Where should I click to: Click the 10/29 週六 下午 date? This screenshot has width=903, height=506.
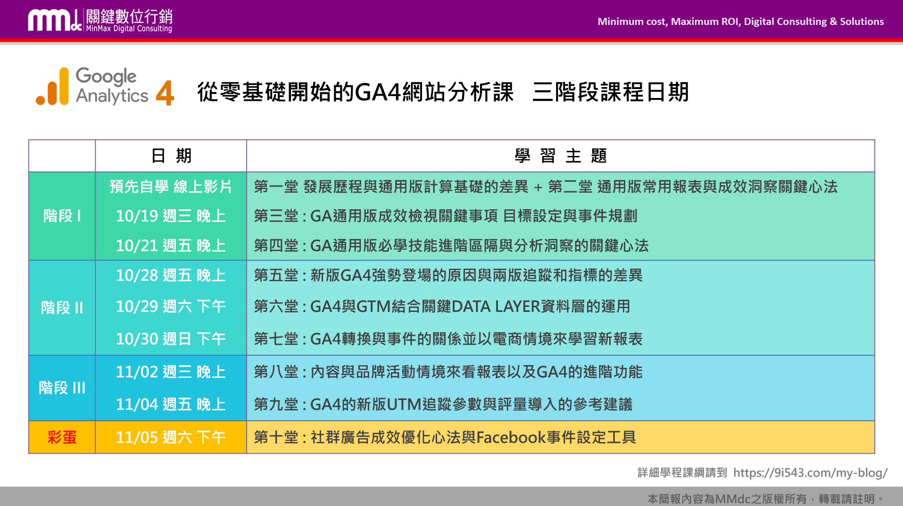[x=171, y=306]
